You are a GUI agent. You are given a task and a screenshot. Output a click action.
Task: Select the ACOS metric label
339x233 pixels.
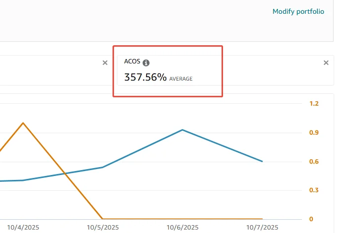pyautogui.click(x=133, y=62)
